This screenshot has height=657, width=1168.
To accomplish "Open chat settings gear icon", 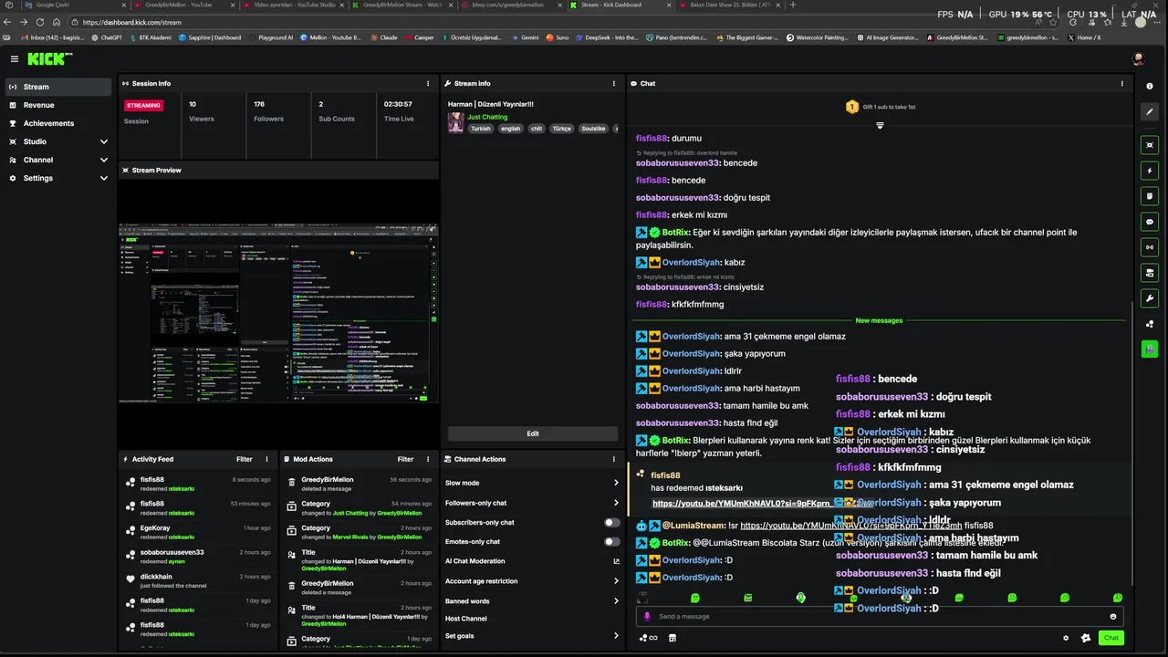I will [1066, 638].
